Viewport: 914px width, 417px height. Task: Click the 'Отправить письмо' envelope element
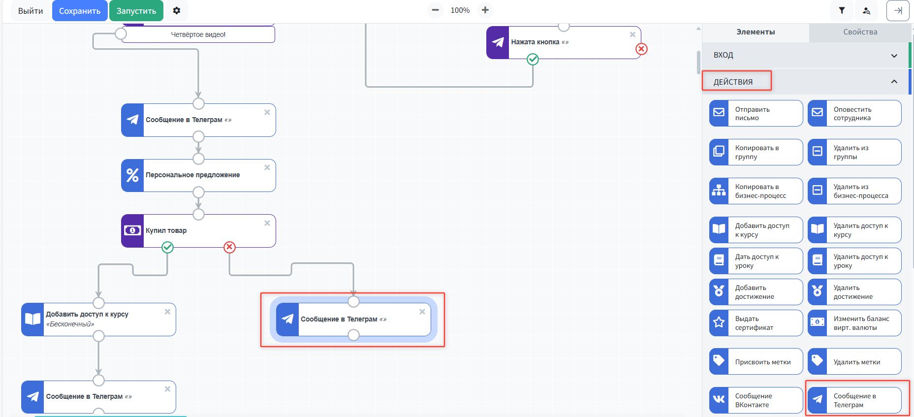(x=756, y=113)
